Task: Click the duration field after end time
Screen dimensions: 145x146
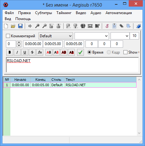Action: tap(74, 44)
